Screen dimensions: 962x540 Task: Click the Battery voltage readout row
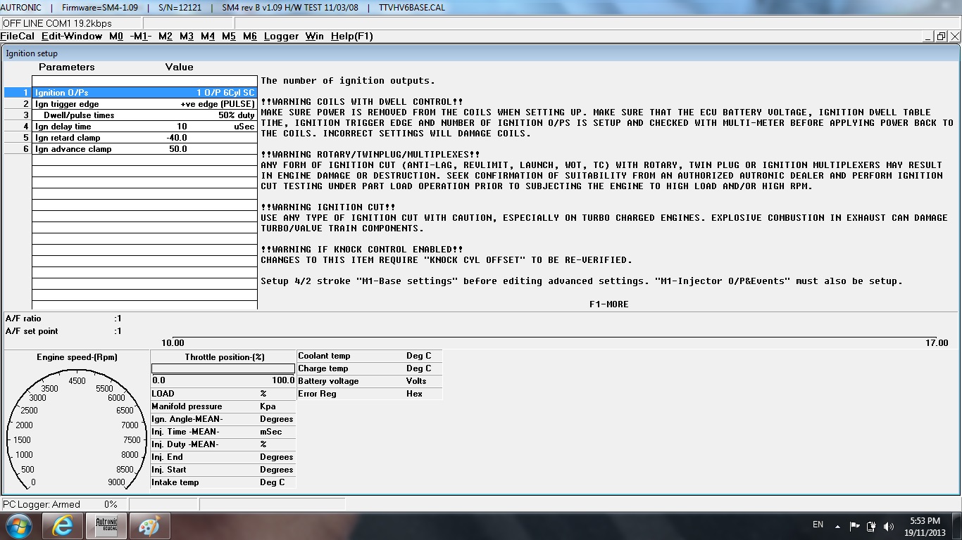(x=370, y=381)
